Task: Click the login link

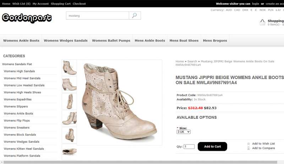Action: click(255, 4)
